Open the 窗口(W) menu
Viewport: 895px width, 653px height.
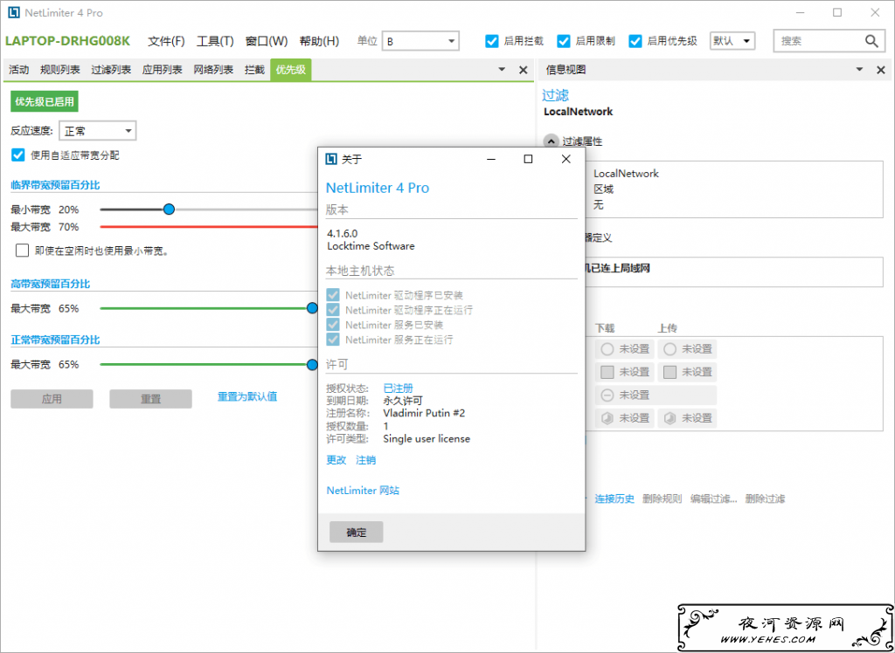pyautogui.click(x=267, y=41)
